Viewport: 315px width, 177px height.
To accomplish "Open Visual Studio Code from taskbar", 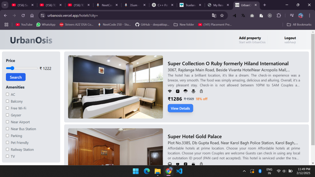I will [x=180, y=171].
